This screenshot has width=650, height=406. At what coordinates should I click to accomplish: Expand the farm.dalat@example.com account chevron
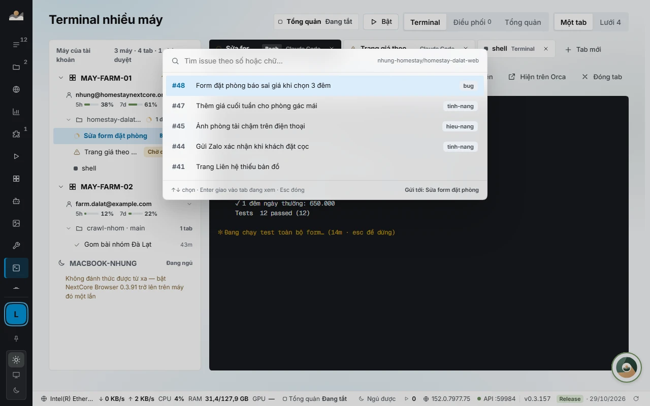click(189, 204)
